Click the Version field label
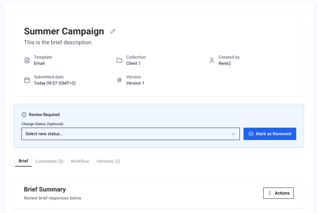The width and height of the screenshot is (318, 213). [134, 77]
